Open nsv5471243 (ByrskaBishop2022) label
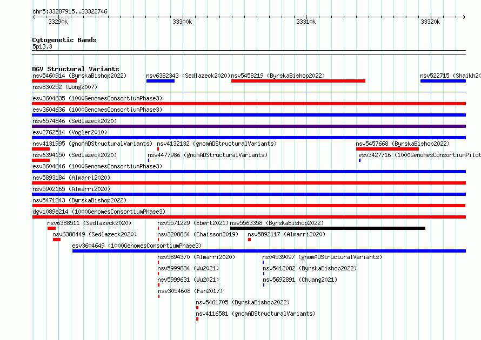This screenshot has height=340, width=481. pyautogui.click(x=79, y=200)
